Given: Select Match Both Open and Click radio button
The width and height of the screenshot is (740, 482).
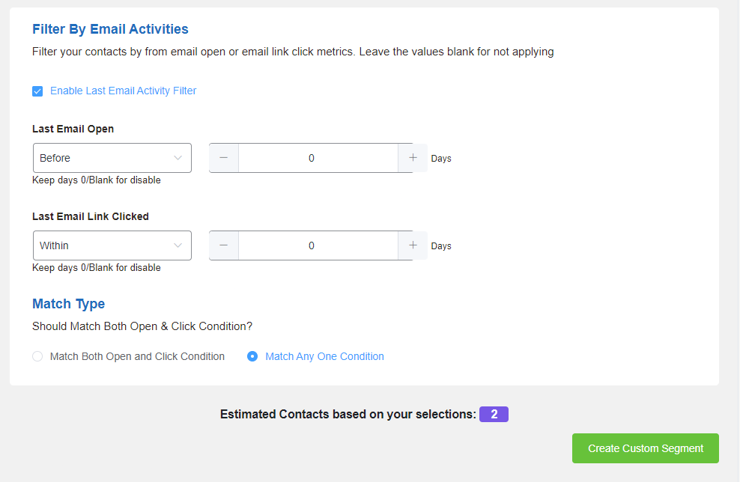Looking at the screenshot, I should click(x=37, y=356).
